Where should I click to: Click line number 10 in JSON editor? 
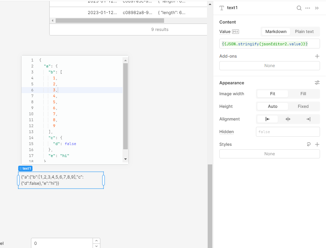point(31,114)
